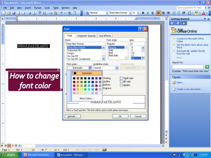Pick the yellow color swatch in palette
This screenshot has width=211, height=158.
tap(82, 89)
